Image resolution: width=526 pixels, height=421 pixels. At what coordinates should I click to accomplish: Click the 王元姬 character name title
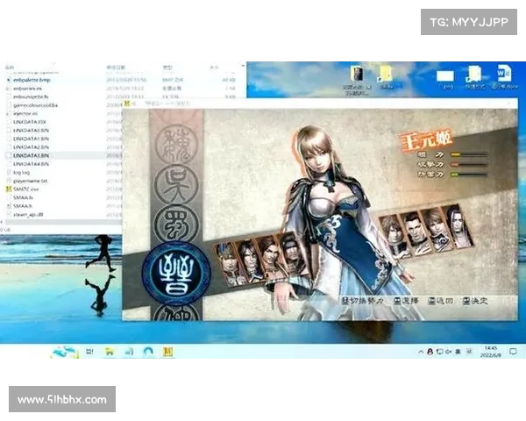coord(426,139)
